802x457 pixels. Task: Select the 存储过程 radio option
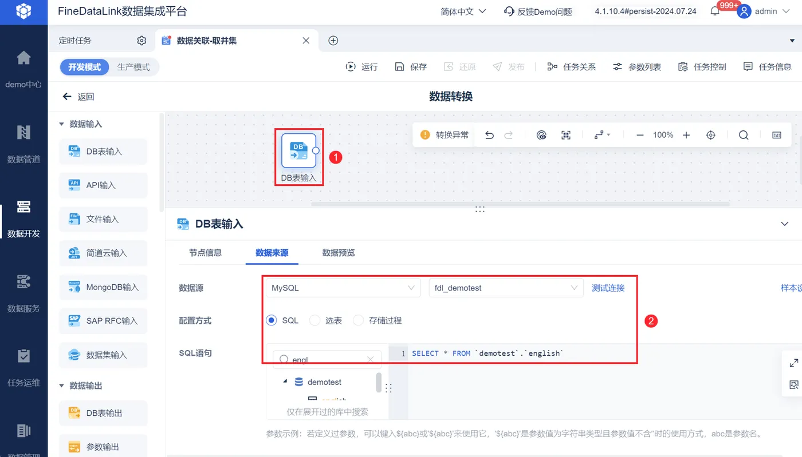pos(358,320)
